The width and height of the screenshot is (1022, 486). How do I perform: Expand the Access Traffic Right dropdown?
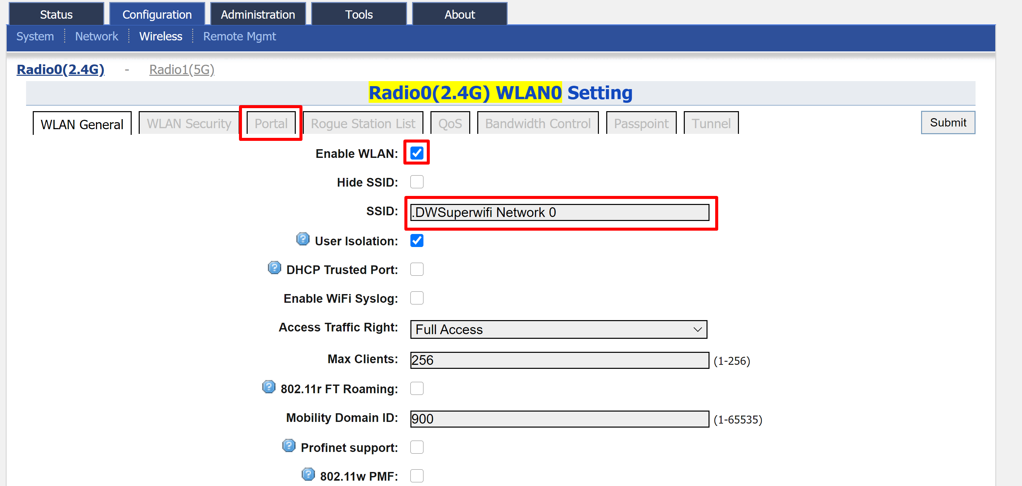click(x=558, y=329)
